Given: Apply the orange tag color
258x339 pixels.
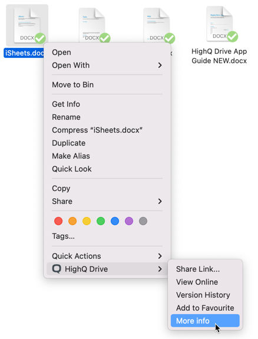Looking at the screenshot, I should coord(72,221).
